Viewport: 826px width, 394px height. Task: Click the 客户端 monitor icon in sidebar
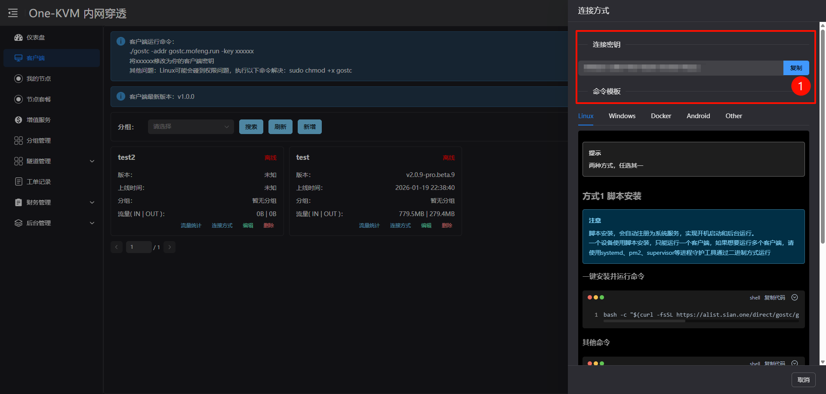[x=18, y=58]
